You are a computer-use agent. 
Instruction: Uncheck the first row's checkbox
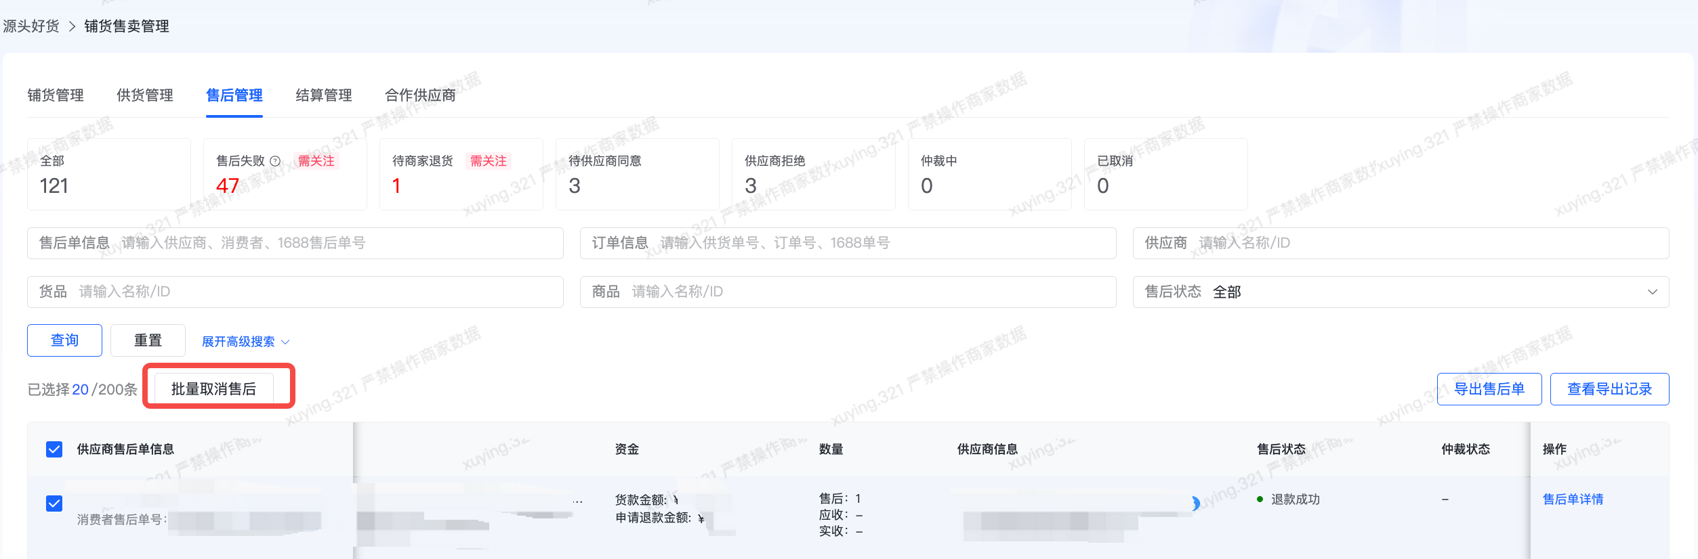click(54, 504)
